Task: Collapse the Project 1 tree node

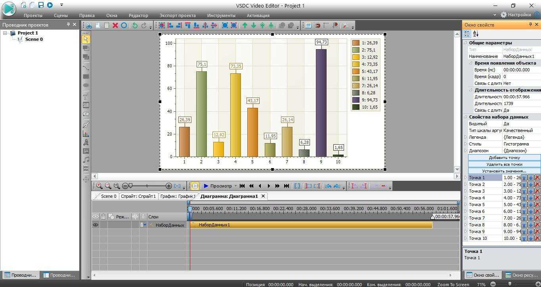Action: pyautogui.click(x=5, y=33)
